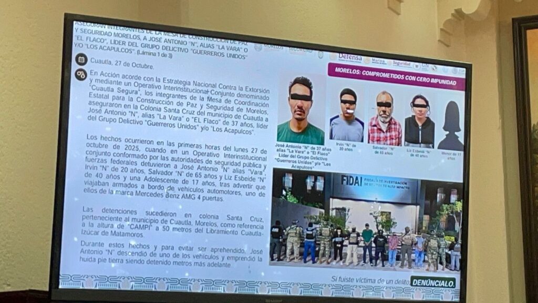
Task: Click the Marina logo in header
Action: coord(377,61)
